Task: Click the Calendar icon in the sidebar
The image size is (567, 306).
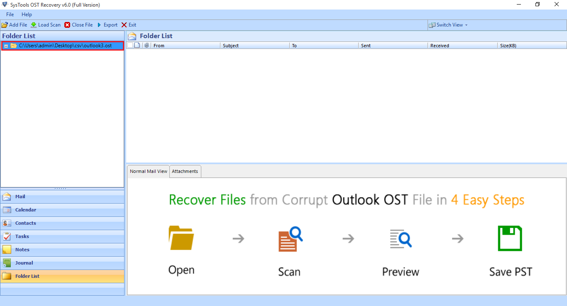Action: pos(7,210)
